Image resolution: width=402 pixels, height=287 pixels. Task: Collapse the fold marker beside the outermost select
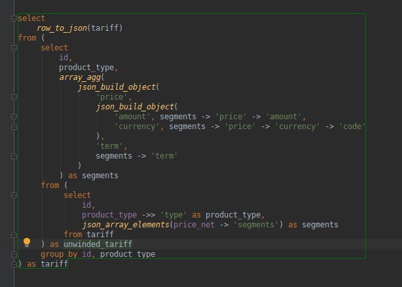[14, 18]
